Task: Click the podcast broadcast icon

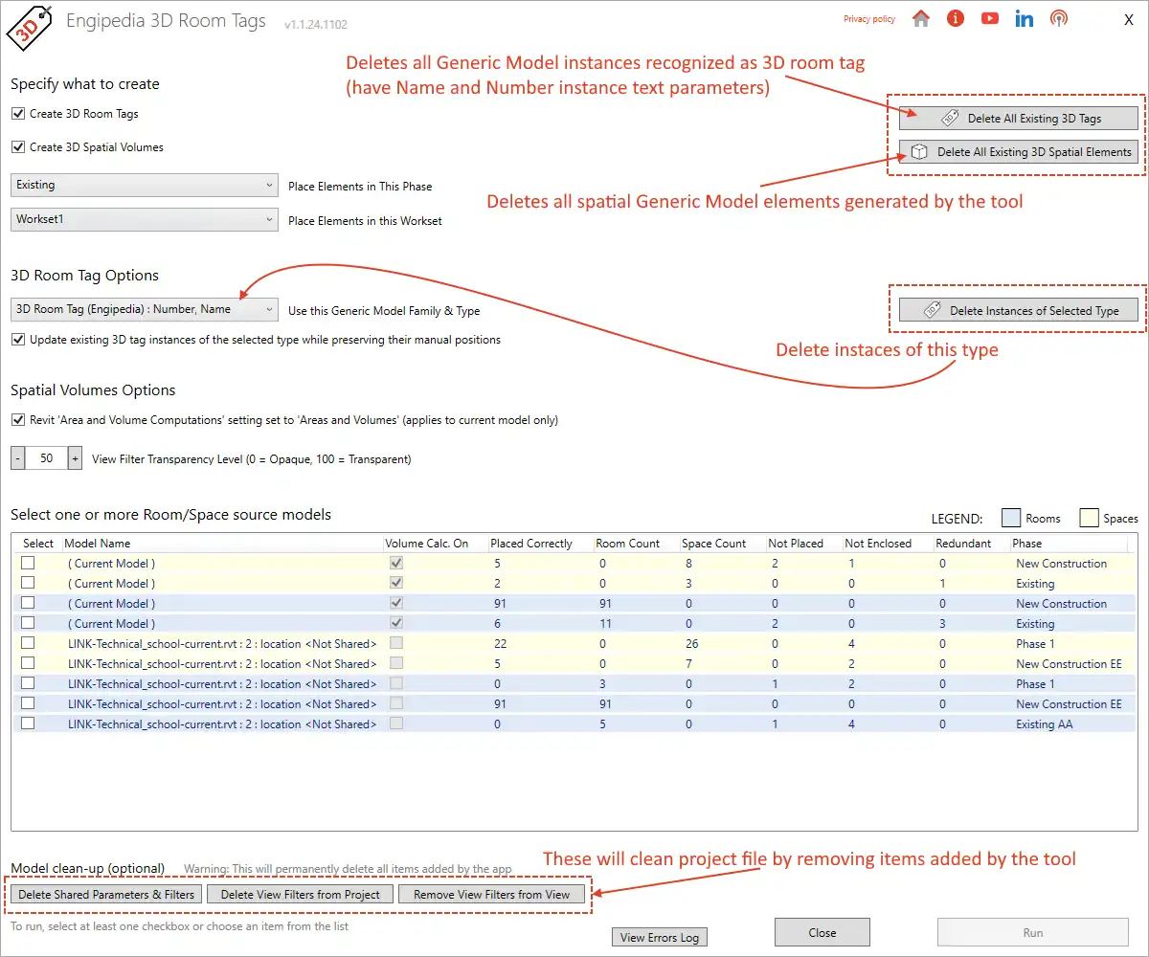Action: [1059, 19]
